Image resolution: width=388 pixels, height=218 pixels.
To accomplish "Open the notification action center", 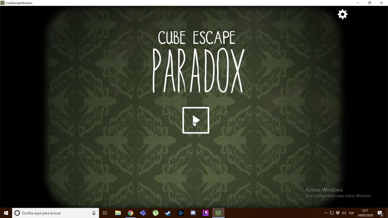I will [381, 213].
